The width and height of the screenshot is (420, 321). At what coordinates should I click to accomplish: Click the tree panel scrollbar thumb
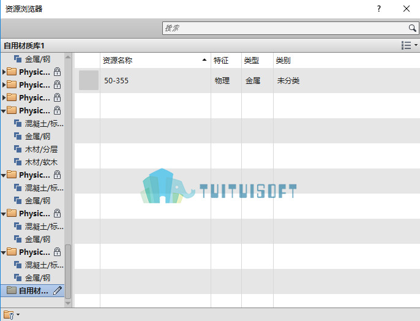(68, 271)
